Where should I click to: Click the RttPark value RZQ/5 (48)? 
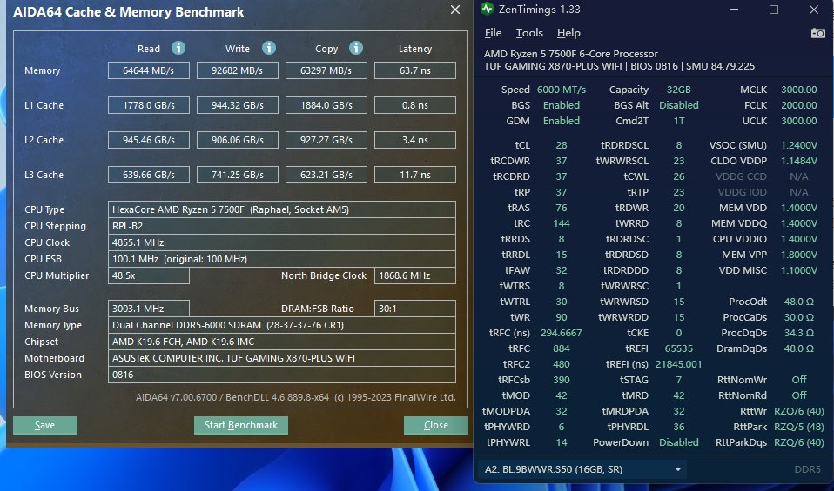[799, 427]
